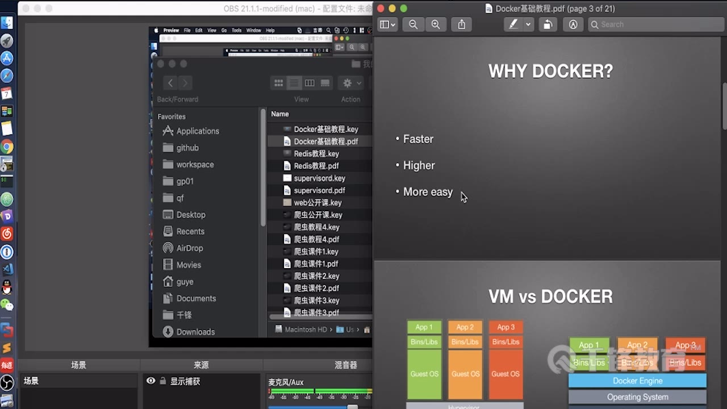The width and height of the screenshot is (727, 409).
Task: Go back in the captured Finder window
Action: [x=170, y=83]
